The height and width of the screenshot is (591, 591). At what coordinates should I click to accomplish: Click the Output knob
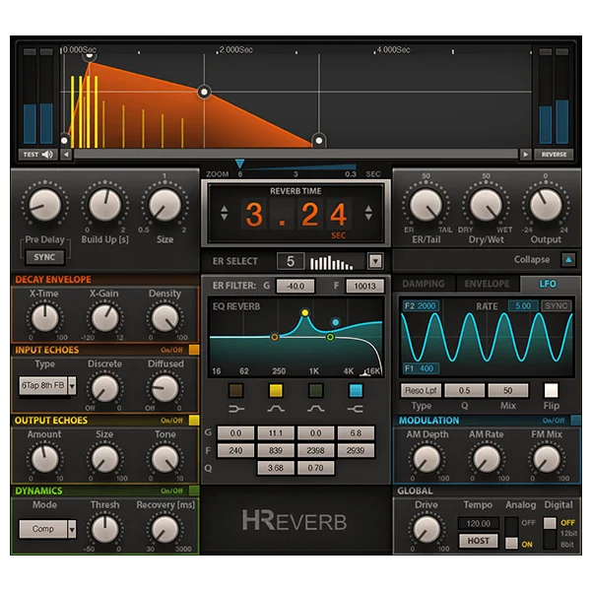546,205
